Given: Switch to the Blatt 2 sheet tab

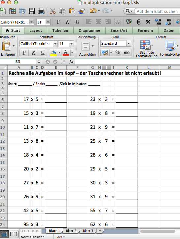Looking at the screenshot, I should 71,231.
